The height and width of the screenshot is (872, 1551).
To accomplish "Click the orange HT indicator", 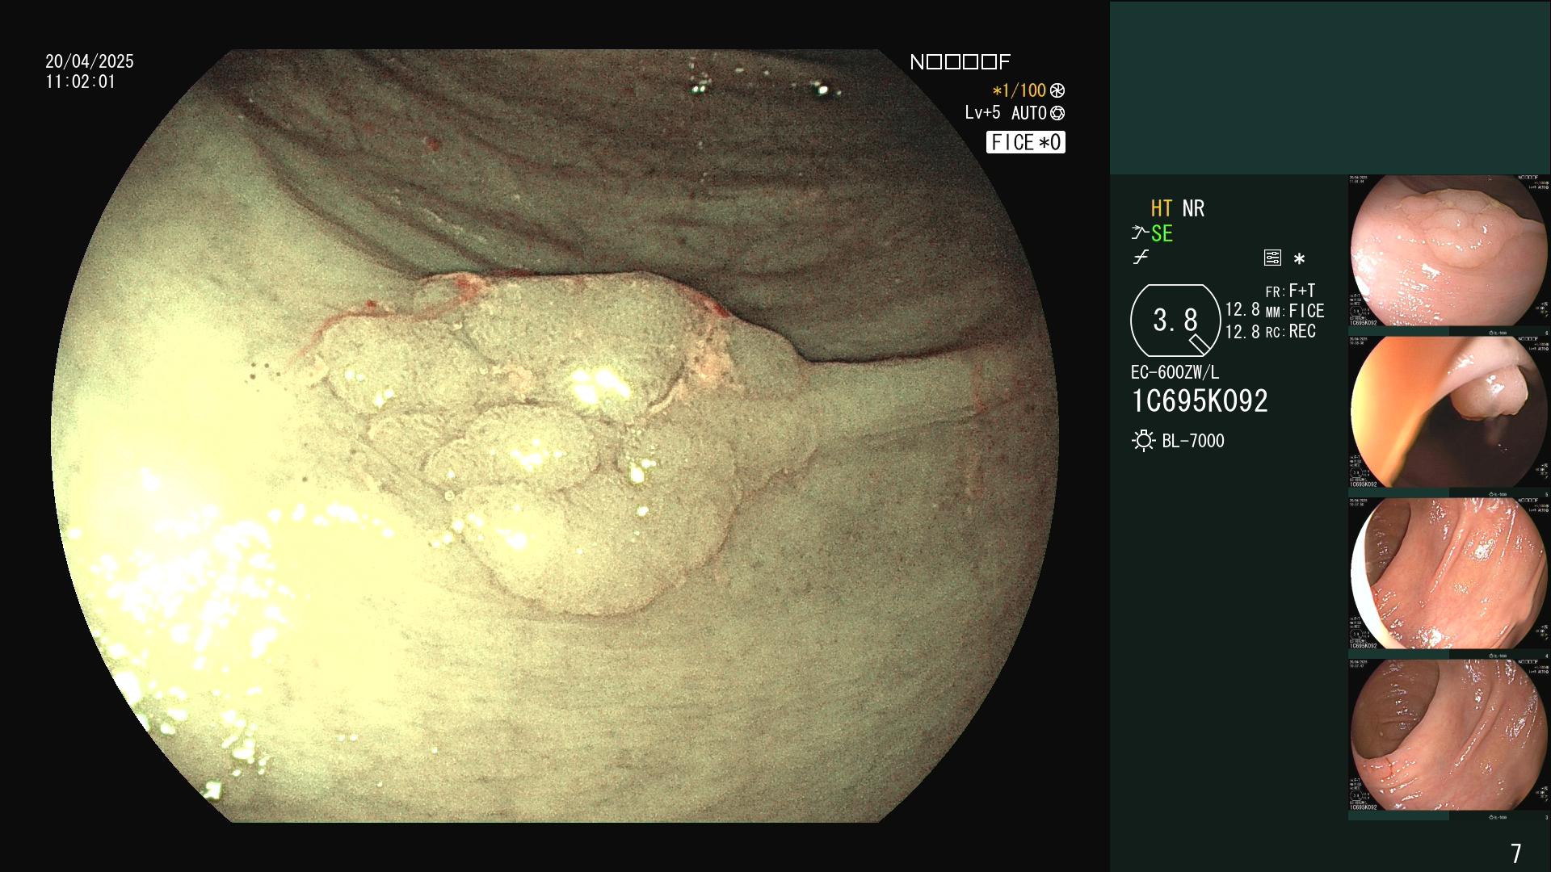I will [1162, 208].
